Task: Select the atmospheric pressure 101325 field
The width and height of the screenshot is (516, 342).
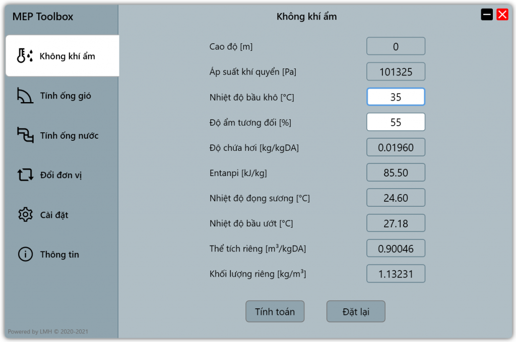Action: [396, 71]
